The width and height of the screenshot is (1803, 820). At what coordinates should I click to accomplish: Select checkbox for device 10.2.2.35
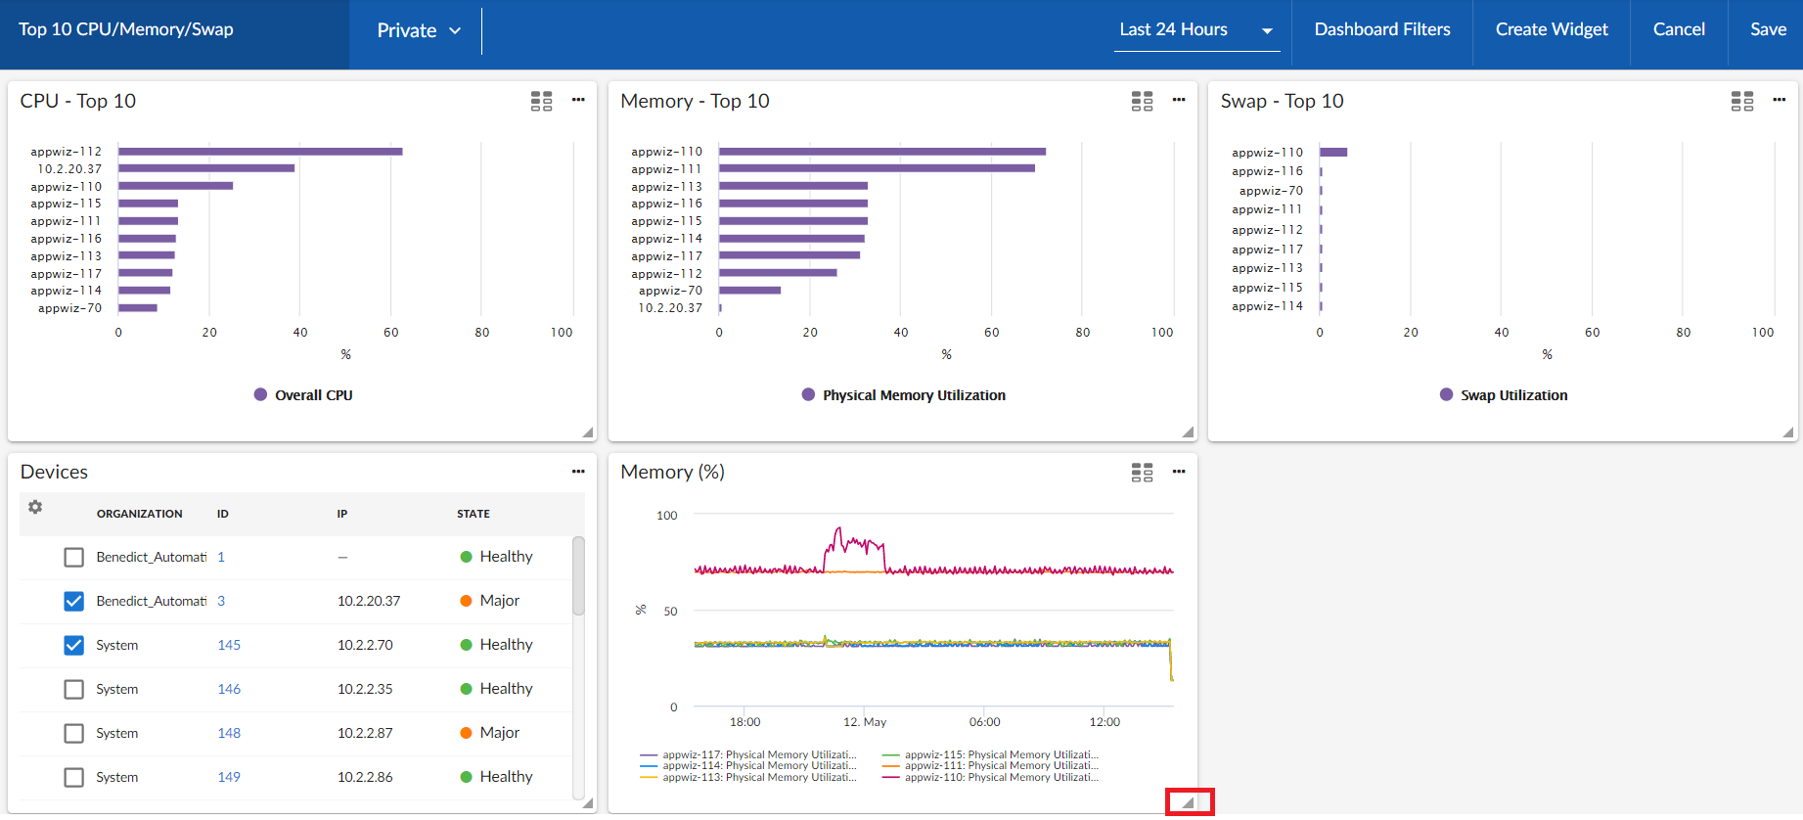pyautogui.click(x=73, y=689)
